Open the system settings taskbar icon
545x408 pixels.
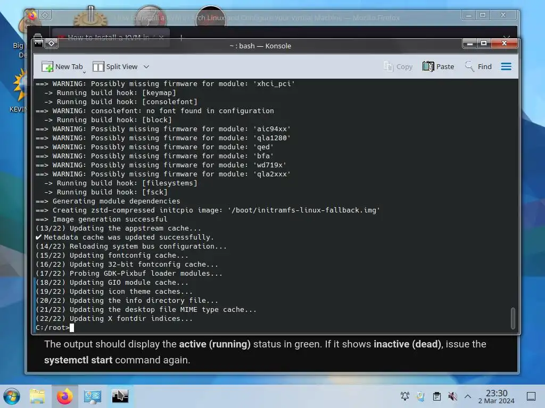[93, 396]
